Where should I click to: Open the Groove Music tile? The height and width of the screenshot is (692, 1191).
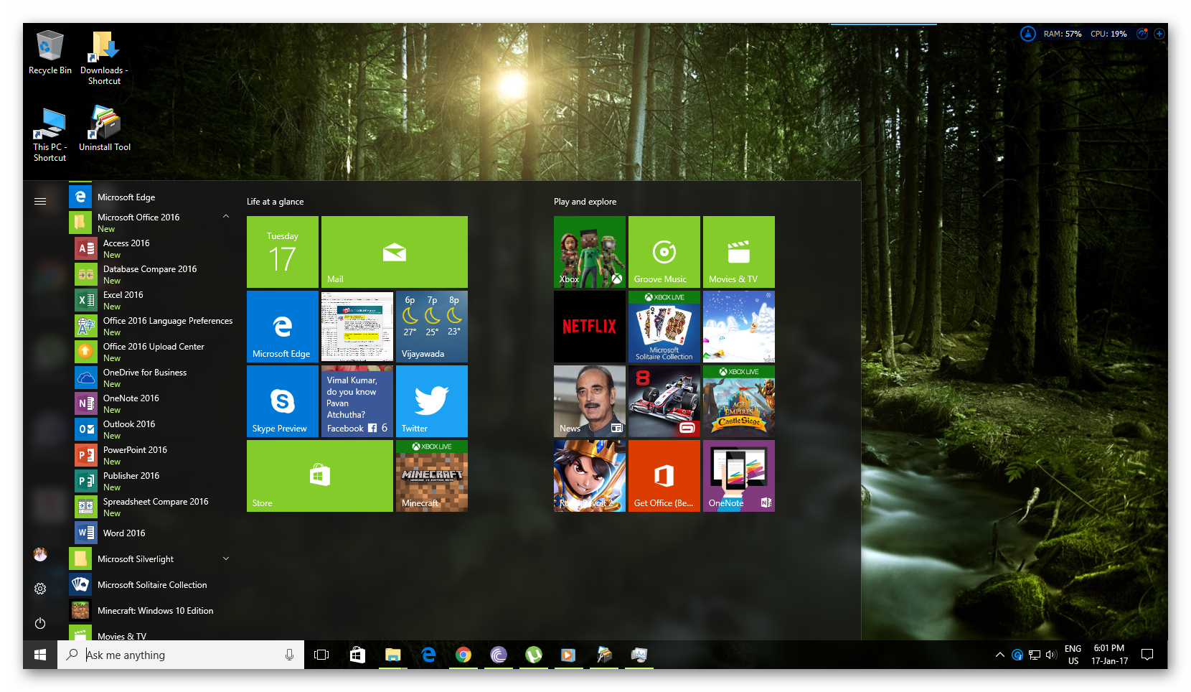pos(664,252)
